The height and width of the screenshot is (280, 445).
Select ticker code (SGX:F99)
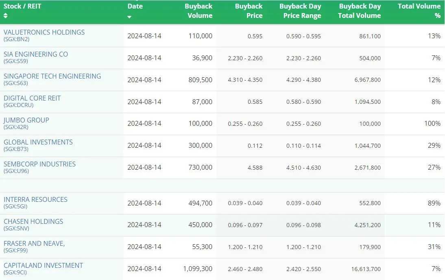(x=15, y=250)
